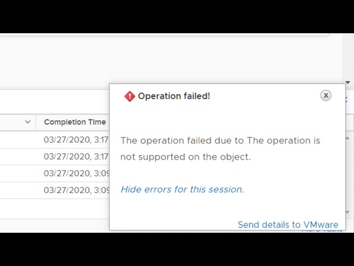The image size is (354, 266).
Task: Click the operation not supported error message
Action: (220, 149)
